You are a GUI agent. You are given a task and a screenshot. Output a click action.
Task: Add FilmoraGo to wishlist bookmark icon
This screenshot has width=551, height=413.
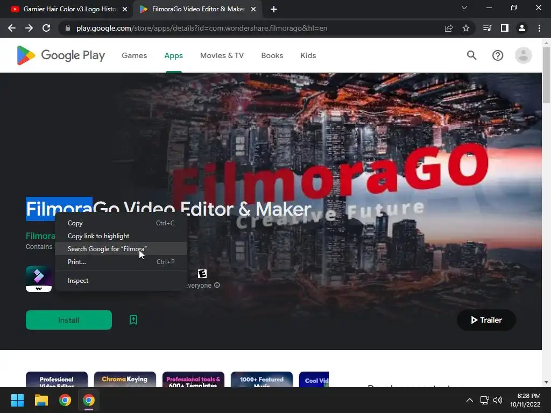(133, 320)
